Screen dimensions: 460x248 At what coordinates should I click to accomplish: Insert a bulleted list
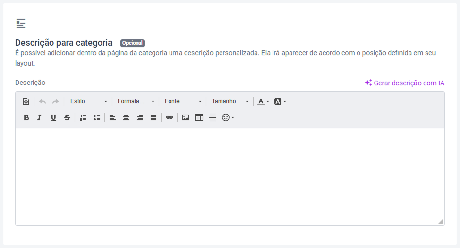[97, 117]
